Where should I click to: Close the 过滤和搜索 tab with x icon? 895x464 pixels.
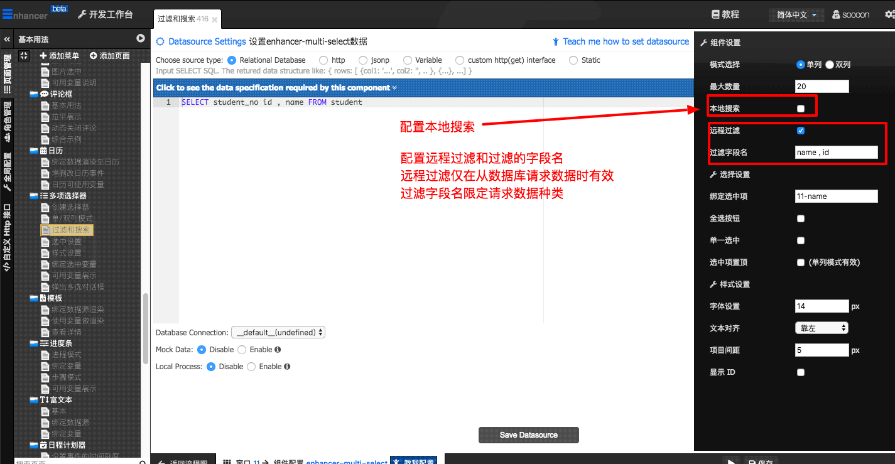point(215,19)
